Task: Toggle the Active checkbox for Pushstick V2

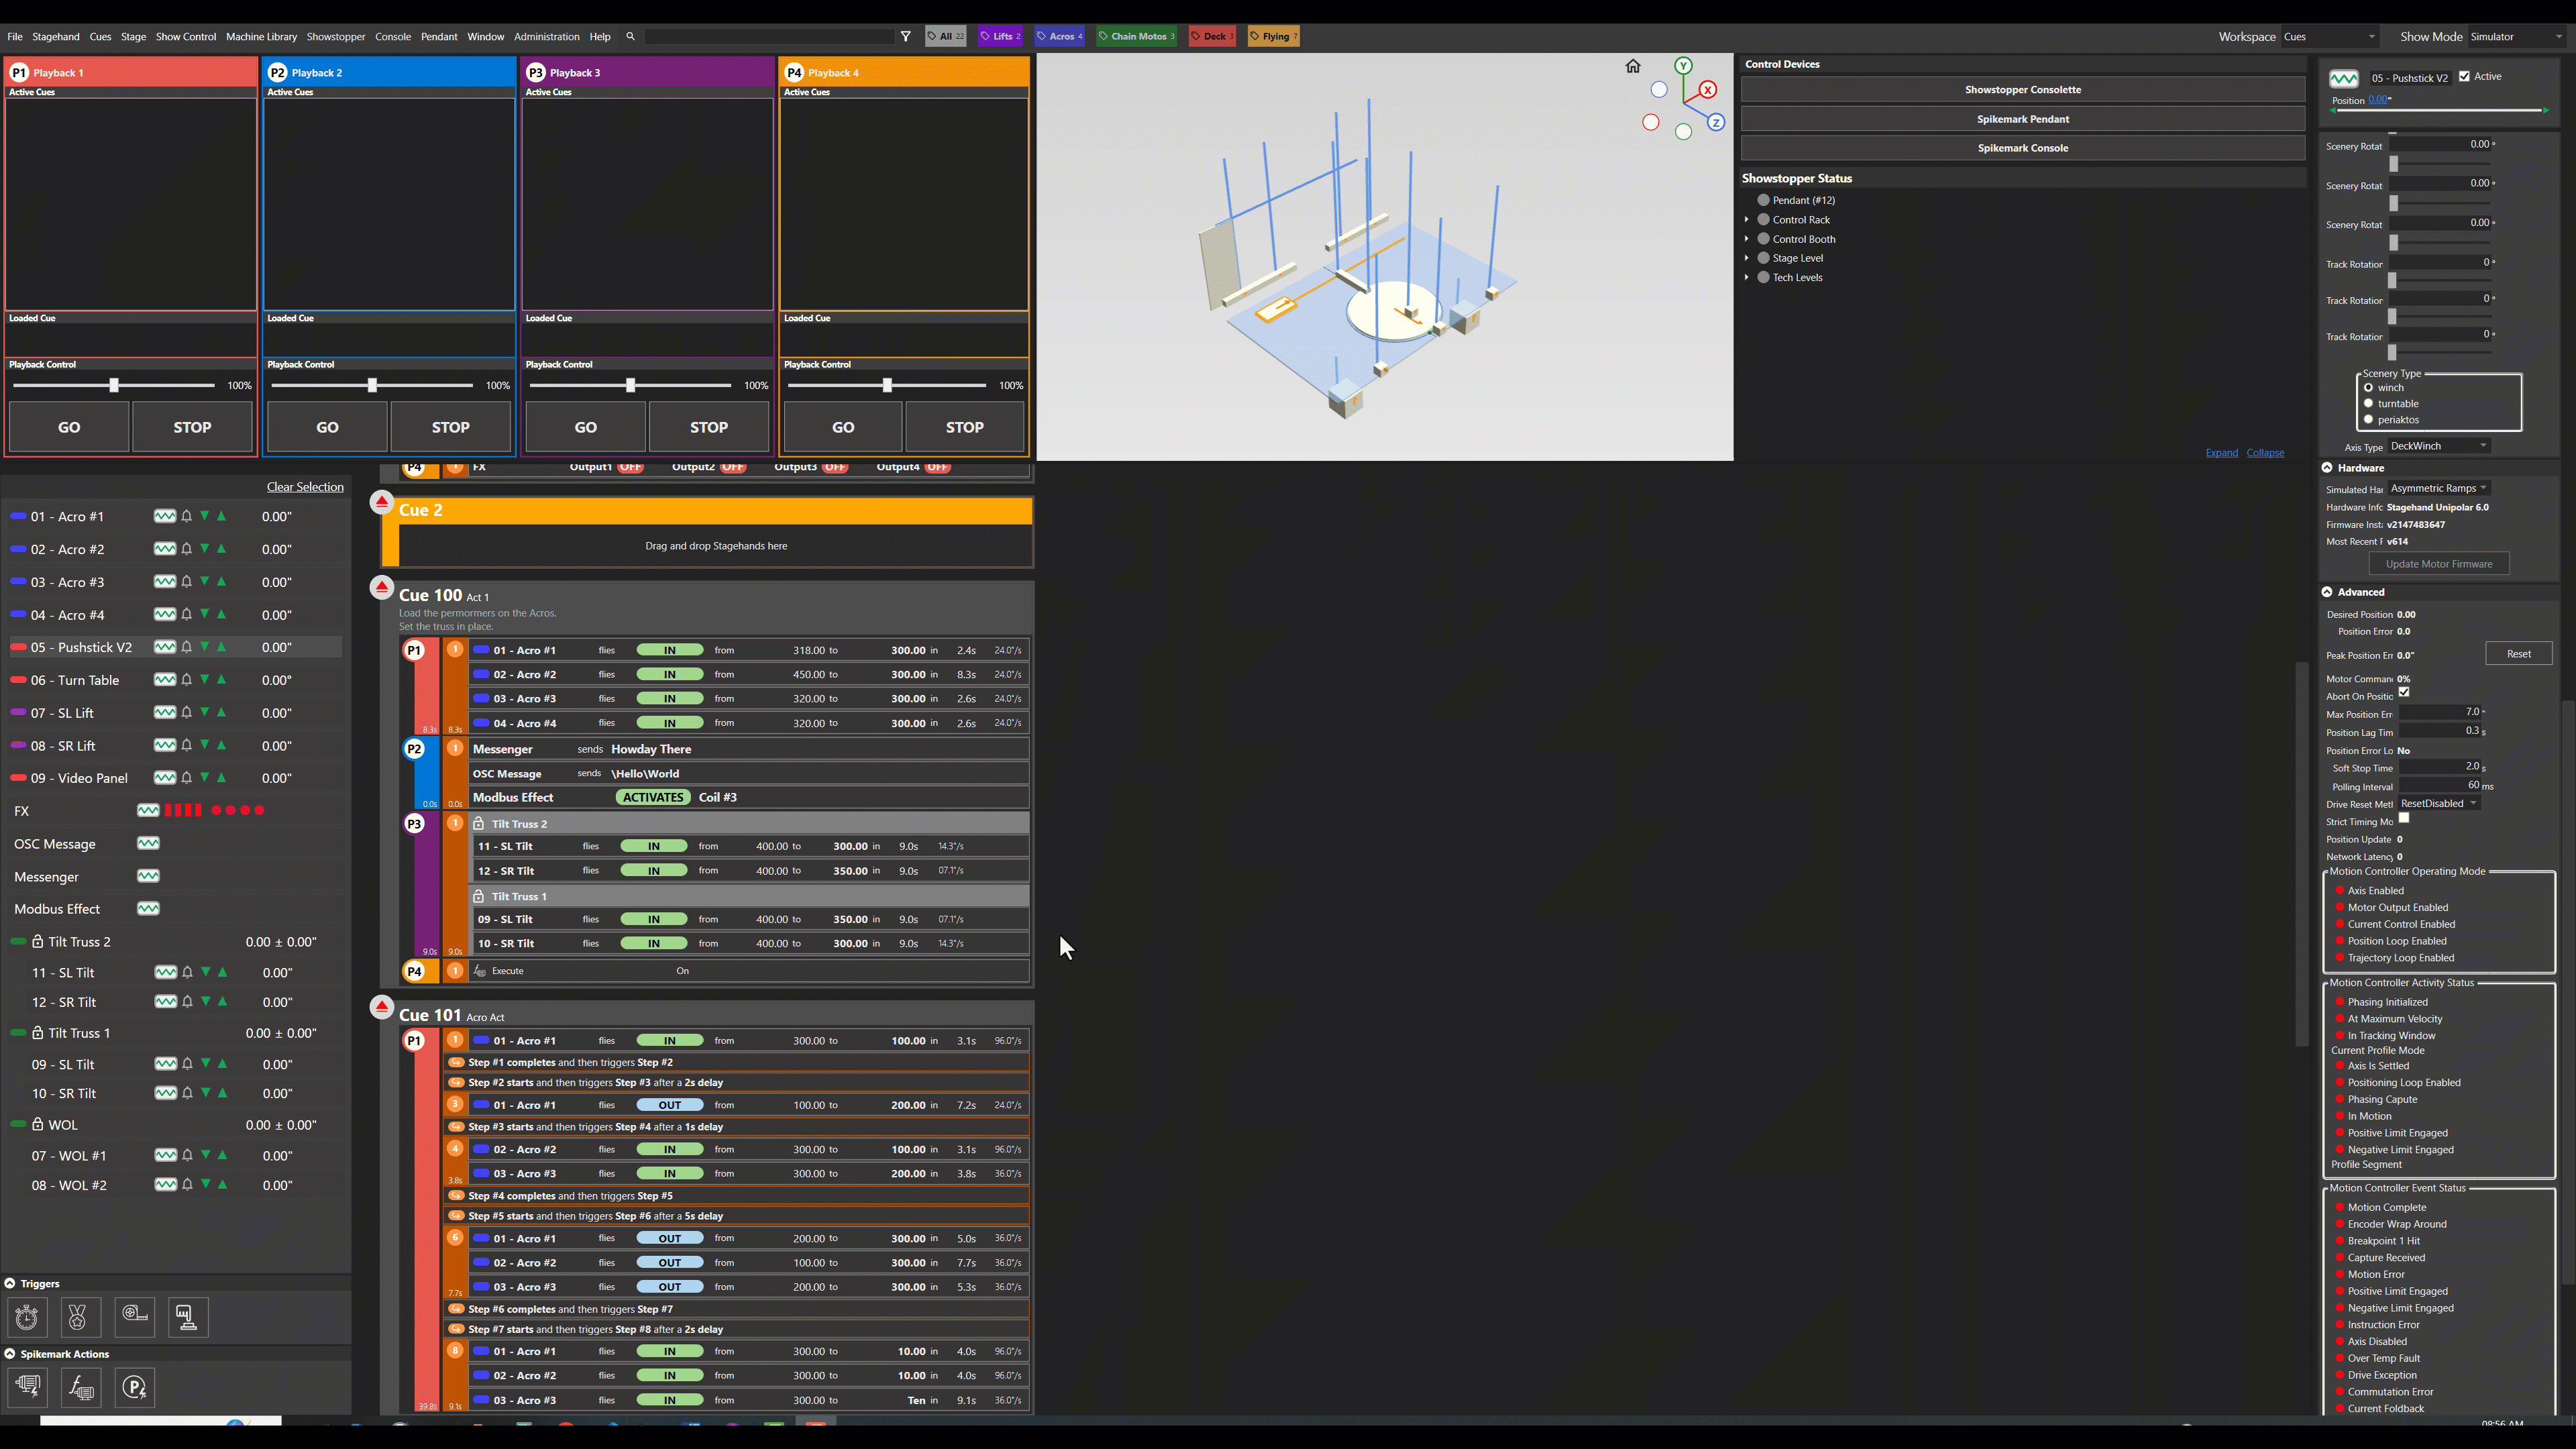Action: [x=2464, y=76]
